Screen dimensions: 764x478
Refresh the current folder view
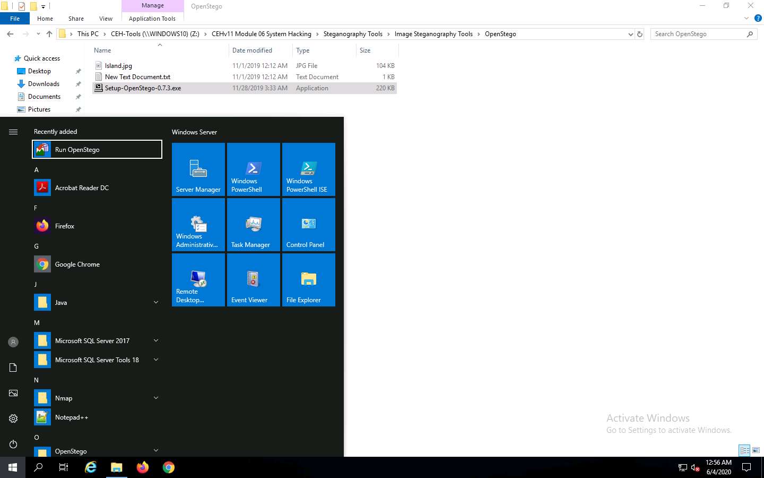pos(640,34)
